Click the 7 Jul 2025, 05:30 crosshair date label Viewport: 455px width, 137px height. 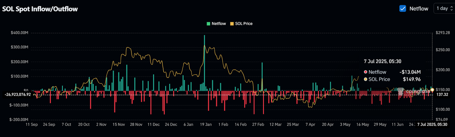pos(432,124)
